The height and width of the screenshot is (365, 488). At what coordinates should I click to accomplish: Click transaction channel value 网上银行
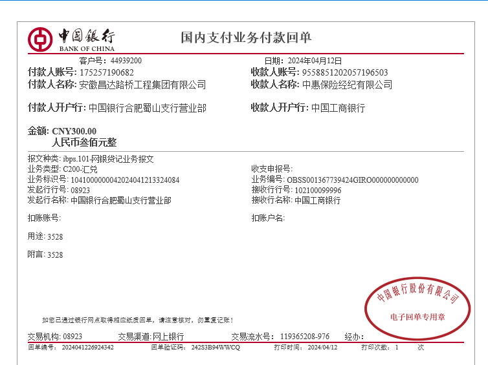click(x=168, y=337)
